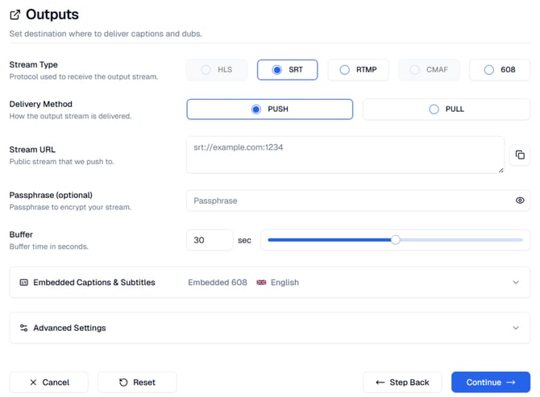Viewport: 540px width, 397px height.
Task: Click the blue Continue button
Action: pos(490,382)
